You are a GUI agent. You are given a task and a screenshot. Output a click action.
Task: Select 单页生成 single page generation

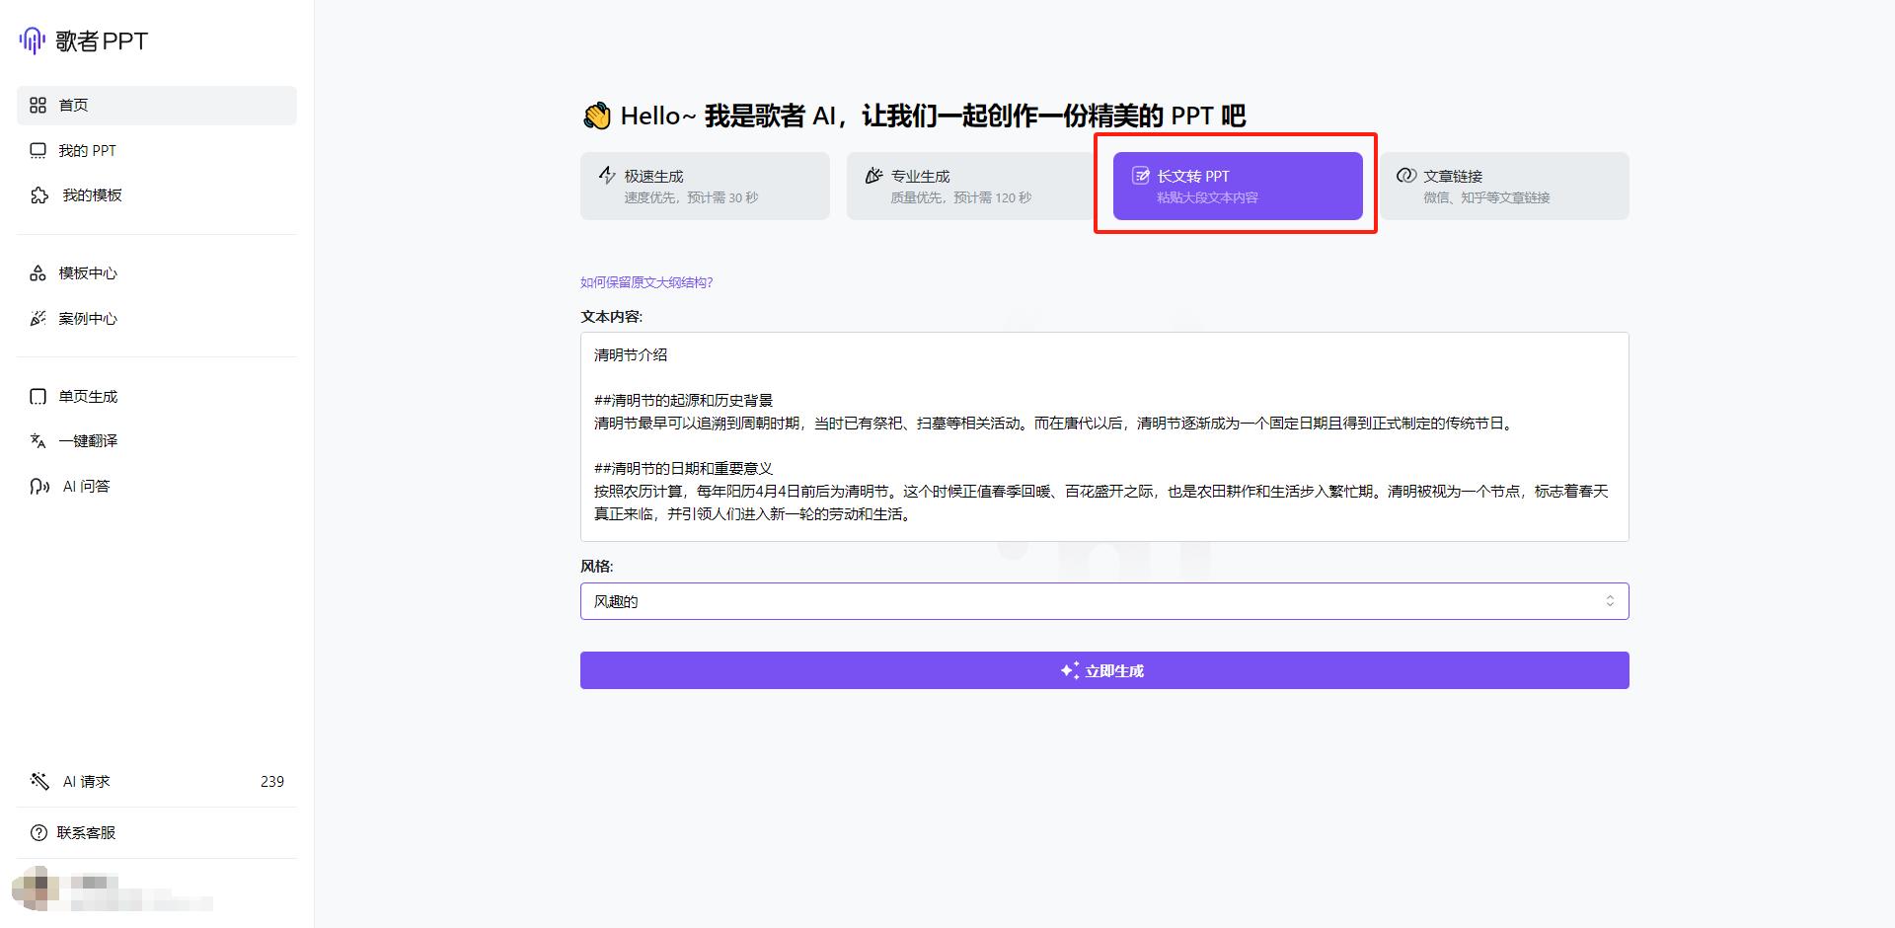89,396
